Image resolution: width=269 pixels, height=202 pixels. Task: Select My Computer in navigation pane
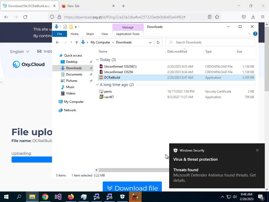(x=74, y=102)
